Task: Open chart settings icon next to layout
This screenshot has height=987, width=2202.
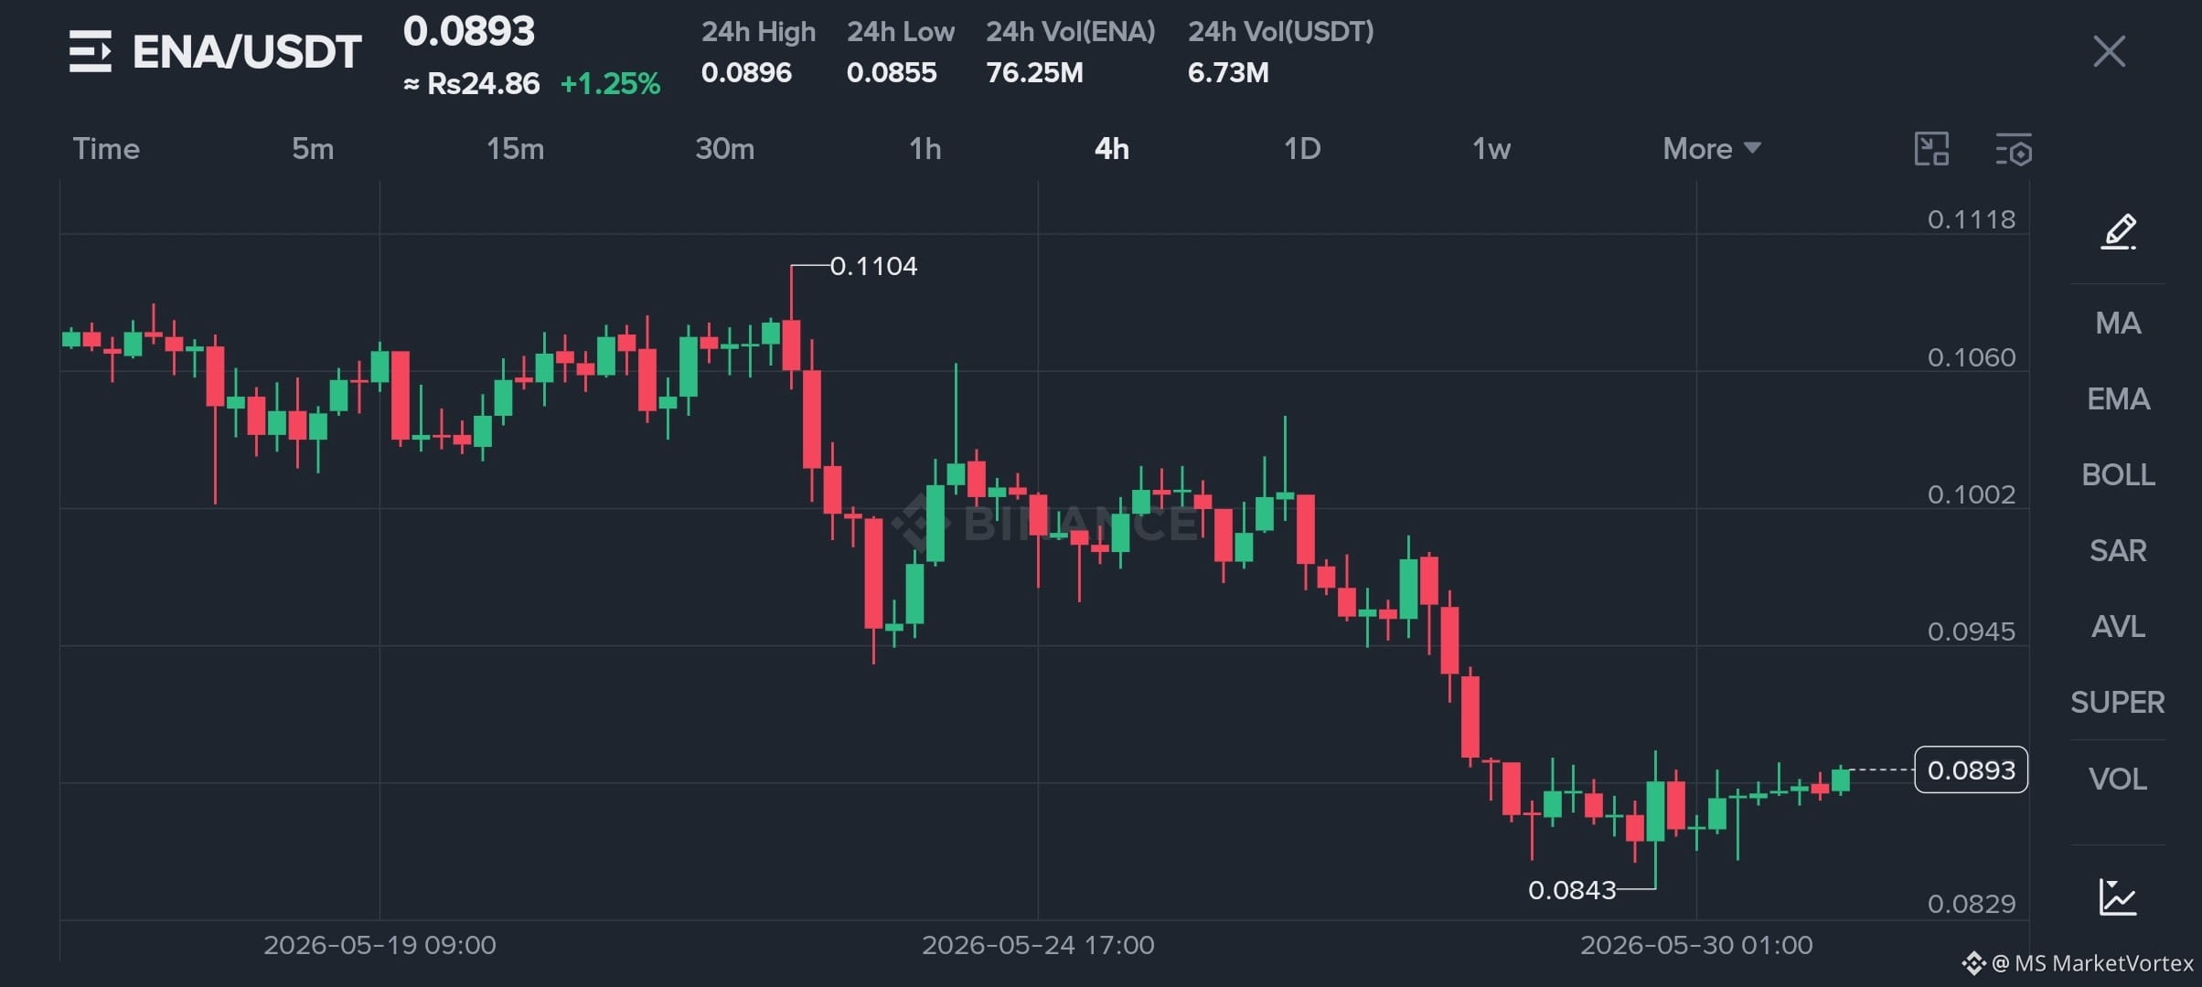Action: coord(2013,149)
